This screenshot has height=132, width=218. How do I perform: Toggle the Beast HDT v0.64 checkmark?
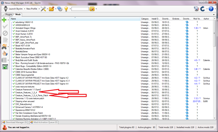pyautogui.click(x=14, y=46)
